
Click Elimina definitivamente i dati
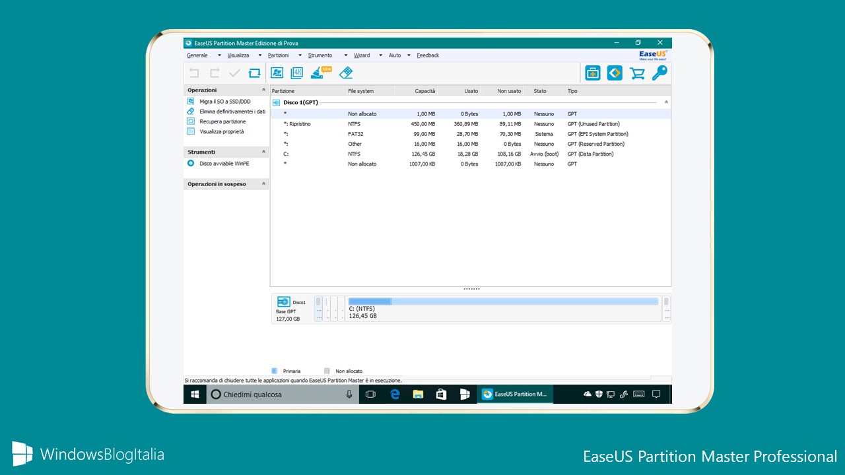(232, 111)
